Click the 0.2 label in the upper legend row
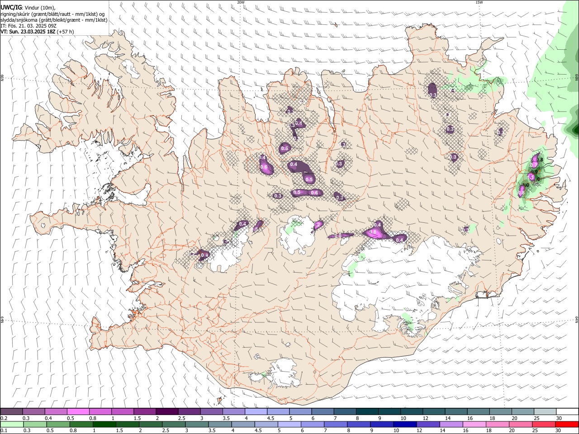 pyautogui.click(x=4, y=418)
